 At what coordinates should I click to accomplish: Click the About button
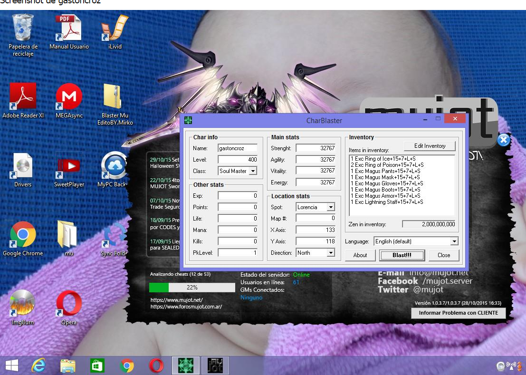click(x=360, y=255)
